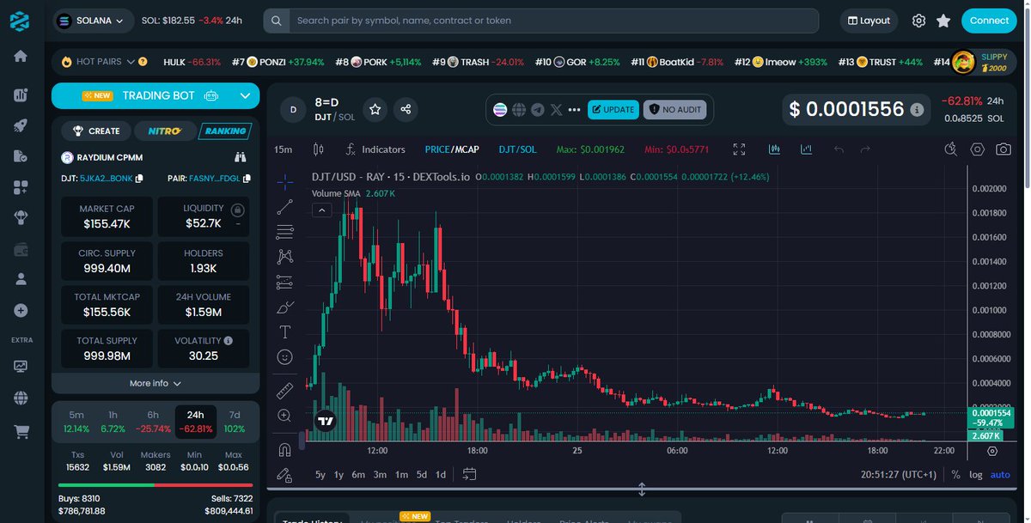
Task: Open the token's website globe link
Action: [519, 109]
